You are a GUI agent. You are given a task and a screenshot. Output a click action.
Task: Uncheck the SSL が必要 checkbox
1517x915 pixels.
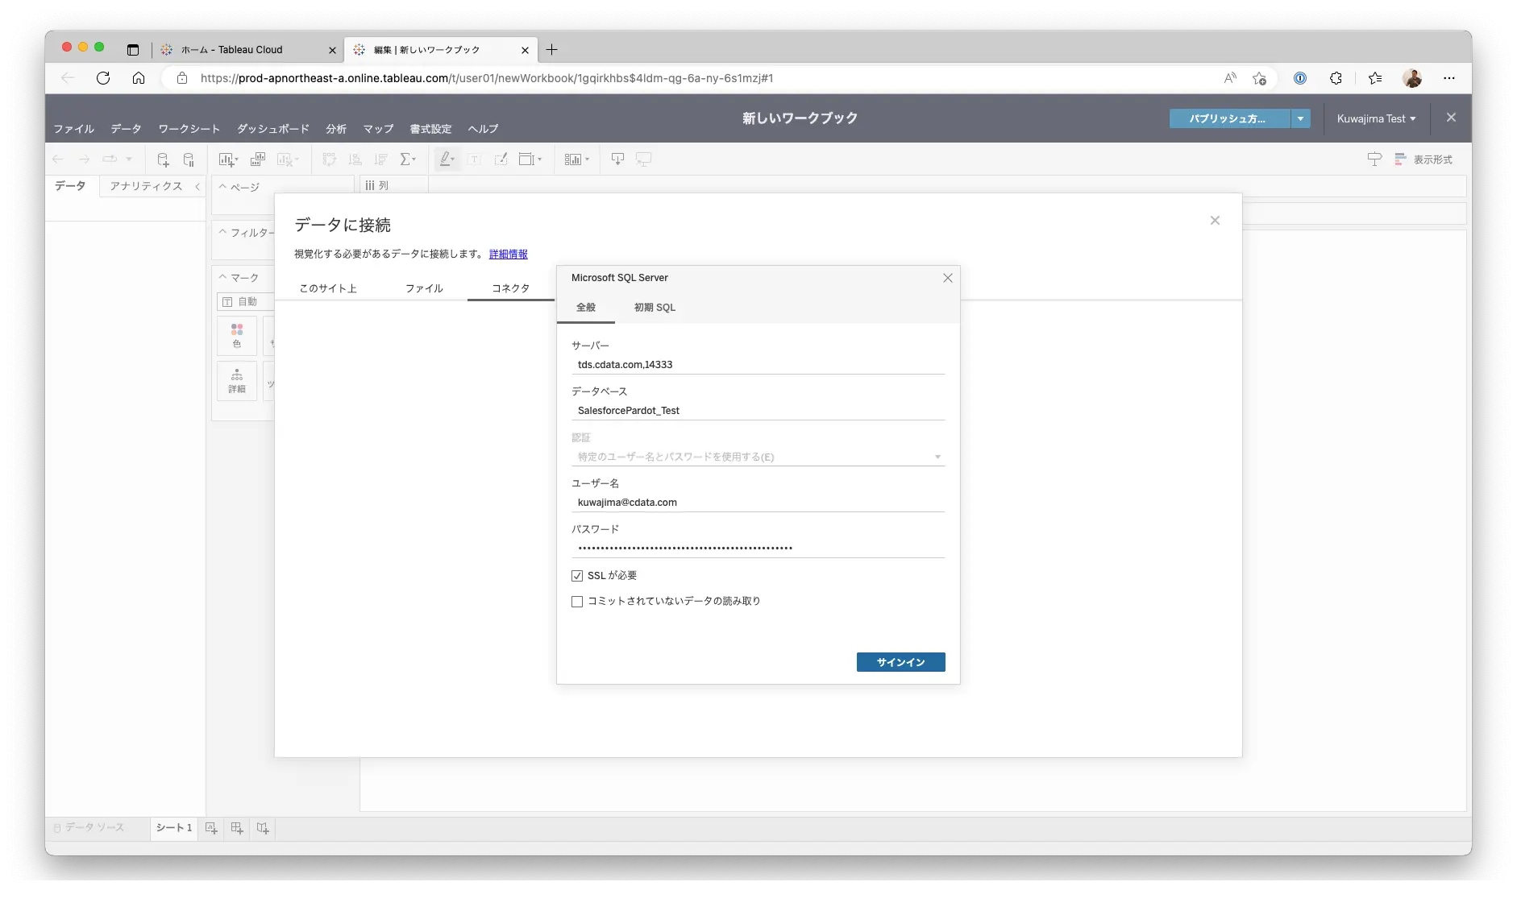[577, 576]
